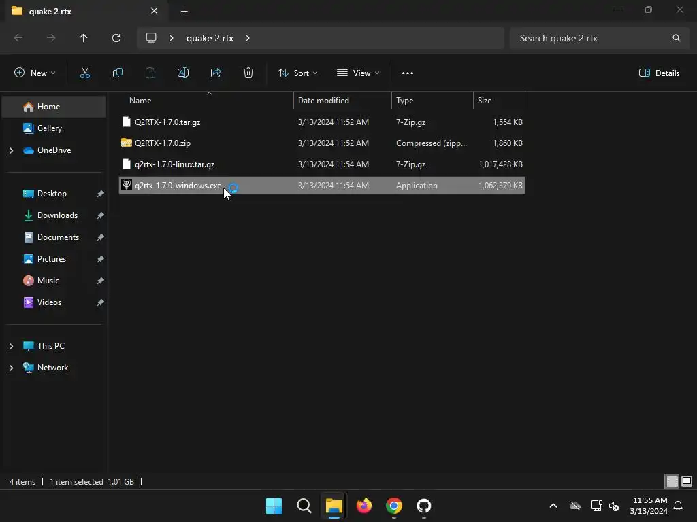Screen dimensions: 697x522
Task: Click the Cut scissors icon
Action: click(85, 73)
